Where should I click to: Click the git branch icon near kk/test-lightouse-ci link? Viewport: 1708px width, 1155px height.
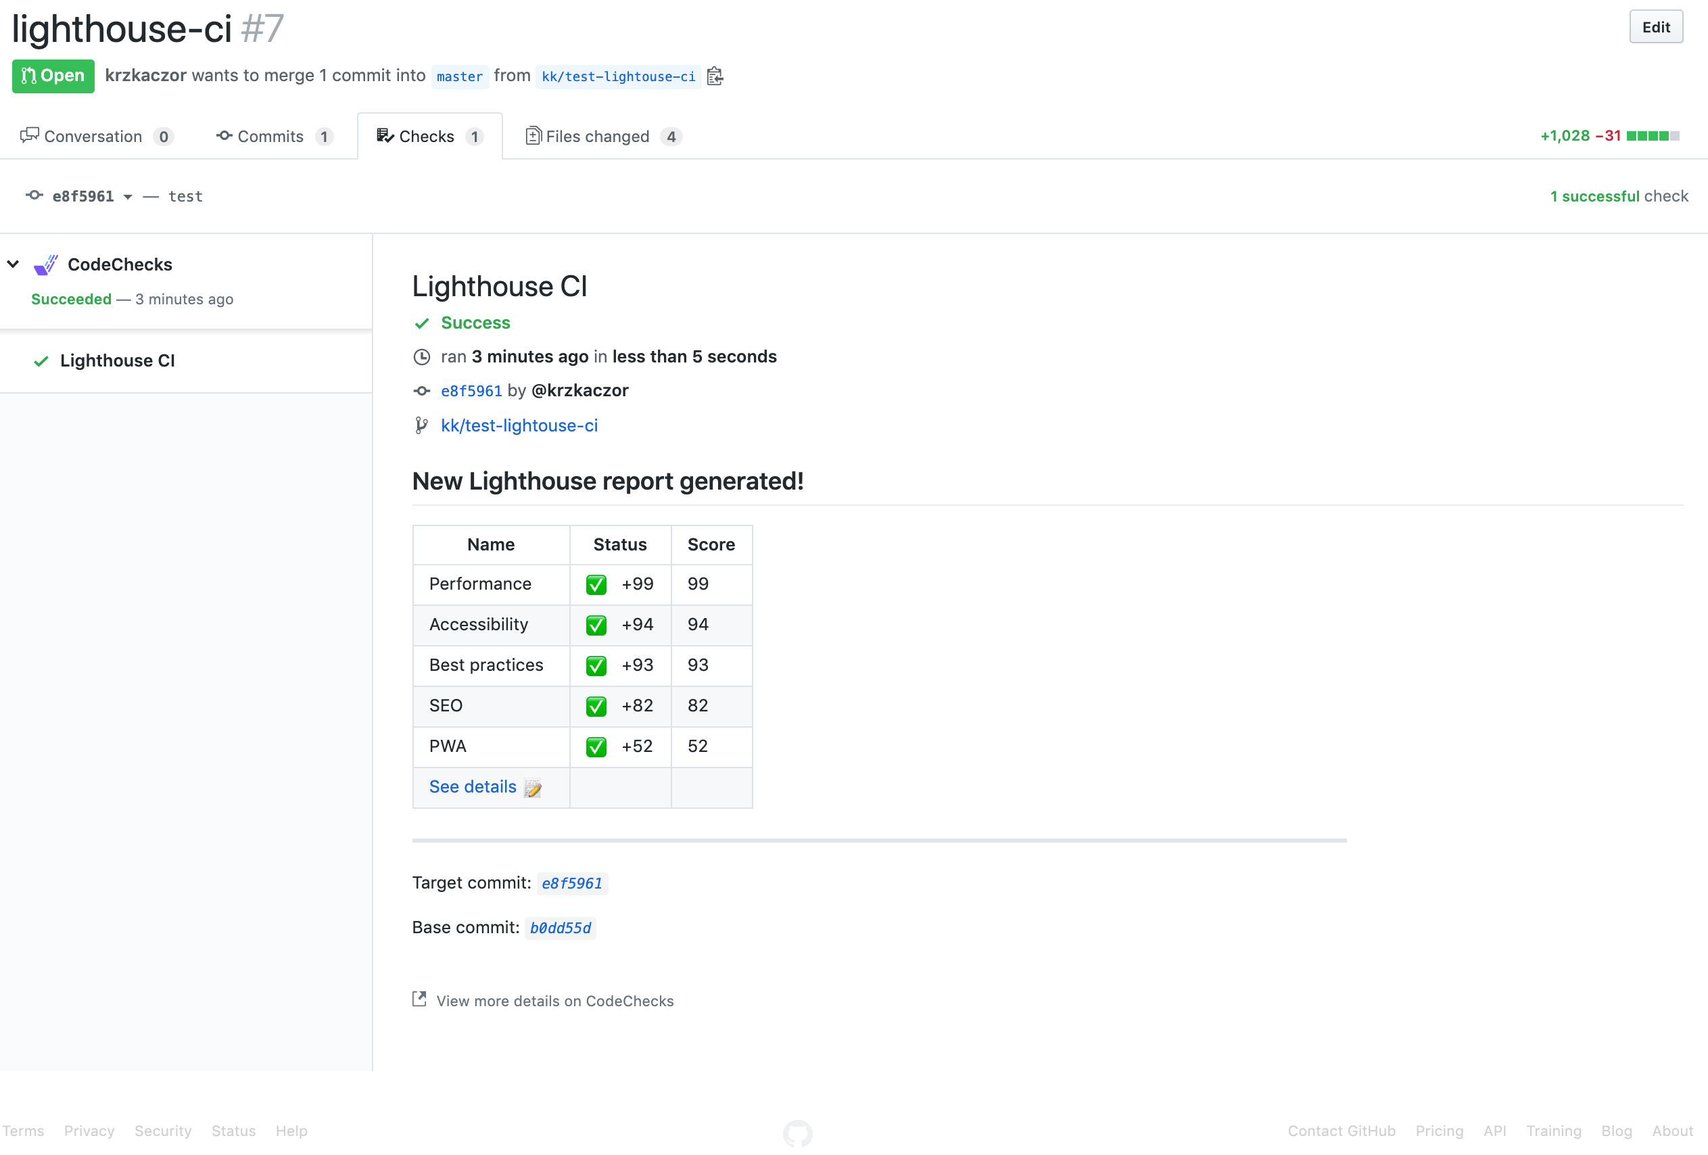pos(421,425)
